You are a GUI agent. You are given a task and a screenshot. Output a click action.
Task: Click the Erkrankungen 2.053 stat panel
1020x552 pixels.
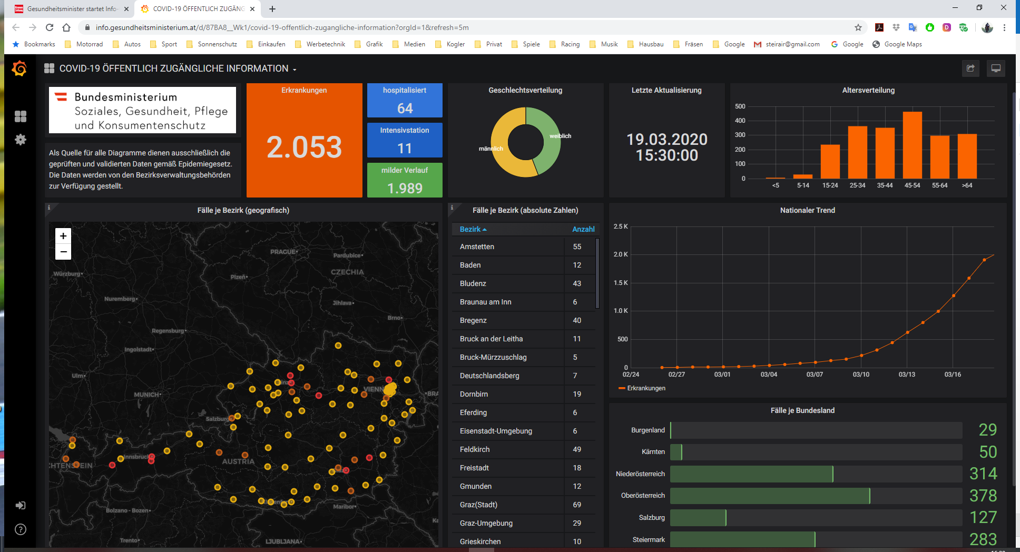point(305,140)
